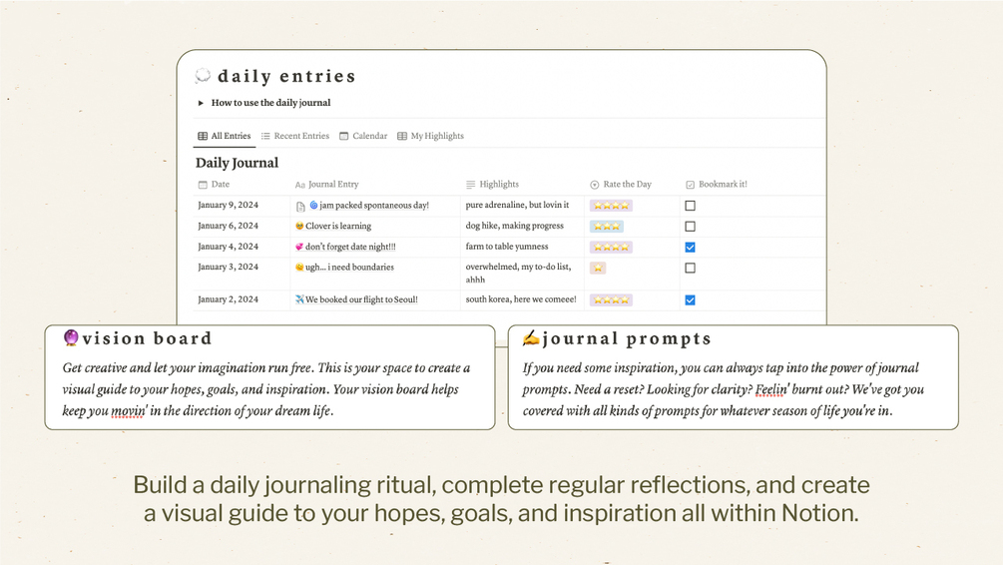The height and width of the screenshot is (565, 1003).
Task: Uncheck the bookmark for January 4, 2024
Action: 691,247
